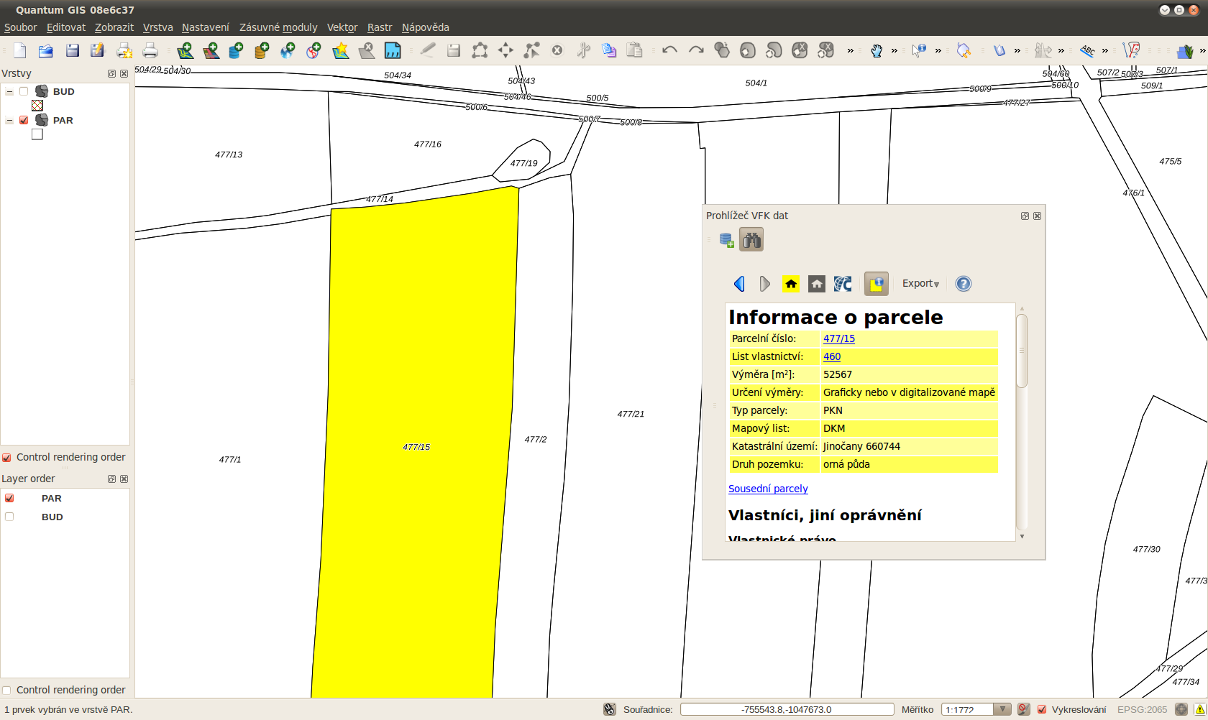The height and width of the screenshot is (720, 1208).
Task: Open the new print composer icon
Action: tap(124, 50)
